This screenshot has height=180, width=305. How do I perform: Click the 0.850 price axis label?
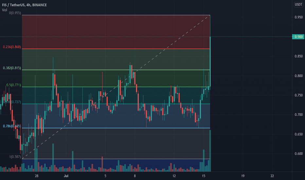tap(298, 56)
